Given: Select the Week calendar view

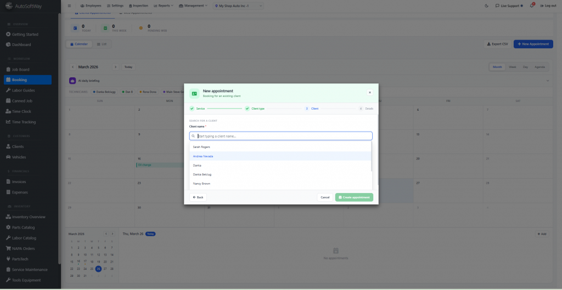Looking at the screenshot, I should coord(512,67).
